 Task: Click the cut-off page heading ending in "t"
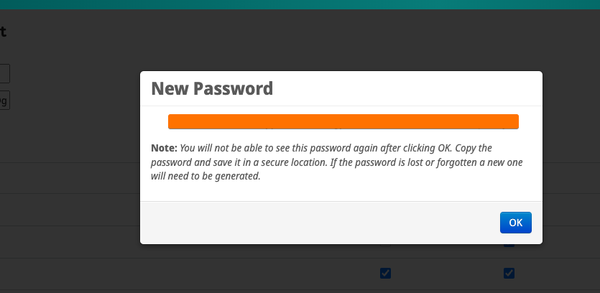click(x=3, y=32)
